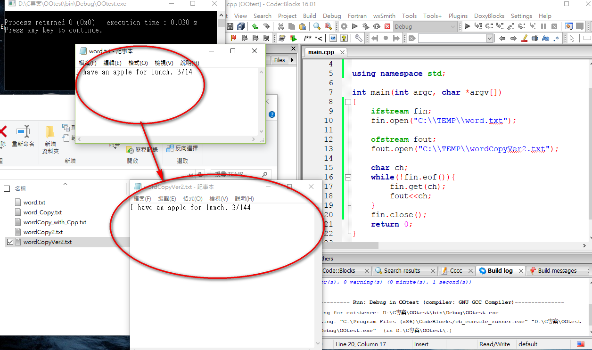Viewport: 592px width, 350px height.
Task: Click the Build and run icon
Action: tap(366, 26)
